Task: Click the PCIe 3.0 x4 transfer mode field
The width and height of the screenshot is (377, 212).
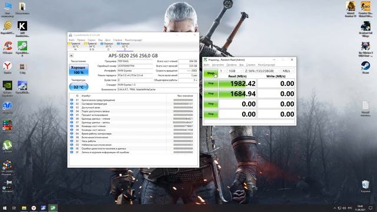Action: (x=135, y=75)
